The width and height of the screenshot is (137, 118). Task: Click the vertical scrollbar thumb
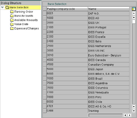[x=134, y=22]
